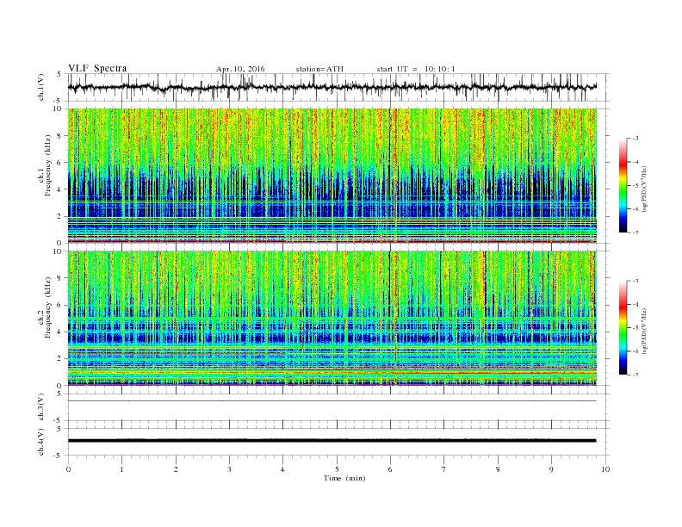Click the ch.2 colorbar log(PSD) label
682x527 pixels.
(645, 331)
